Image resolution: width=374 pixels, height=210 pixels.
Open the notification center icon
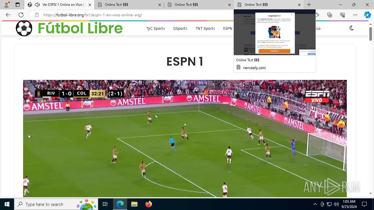tap(364, 204)
